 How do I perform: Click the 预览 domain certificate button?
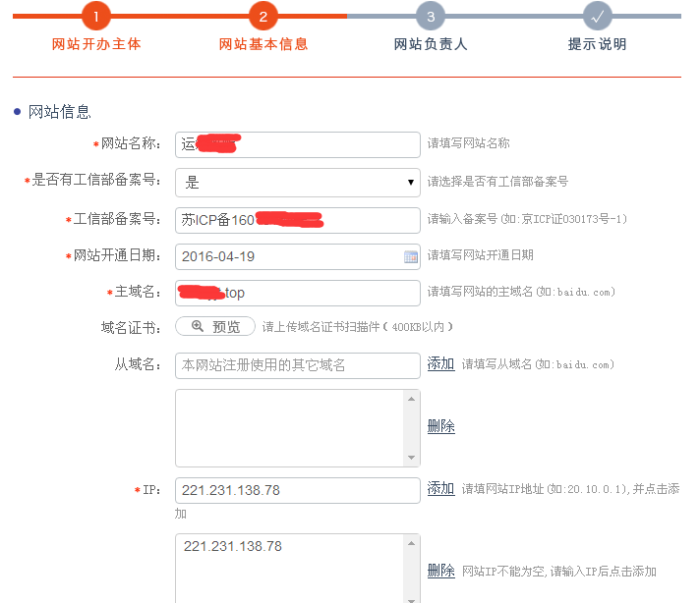pos(215,327)
